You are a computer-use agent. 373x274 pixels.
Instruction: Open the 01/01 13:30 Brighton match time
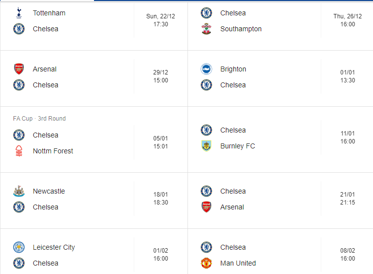click(x=348, y=76)
